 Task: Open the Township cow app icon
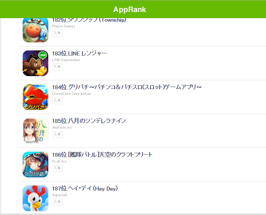(x=35, y=30)
